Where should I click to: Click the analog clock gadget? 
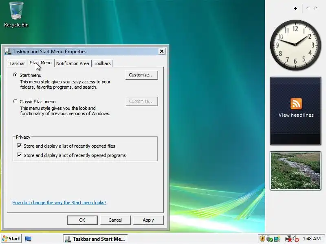(295, 45)
